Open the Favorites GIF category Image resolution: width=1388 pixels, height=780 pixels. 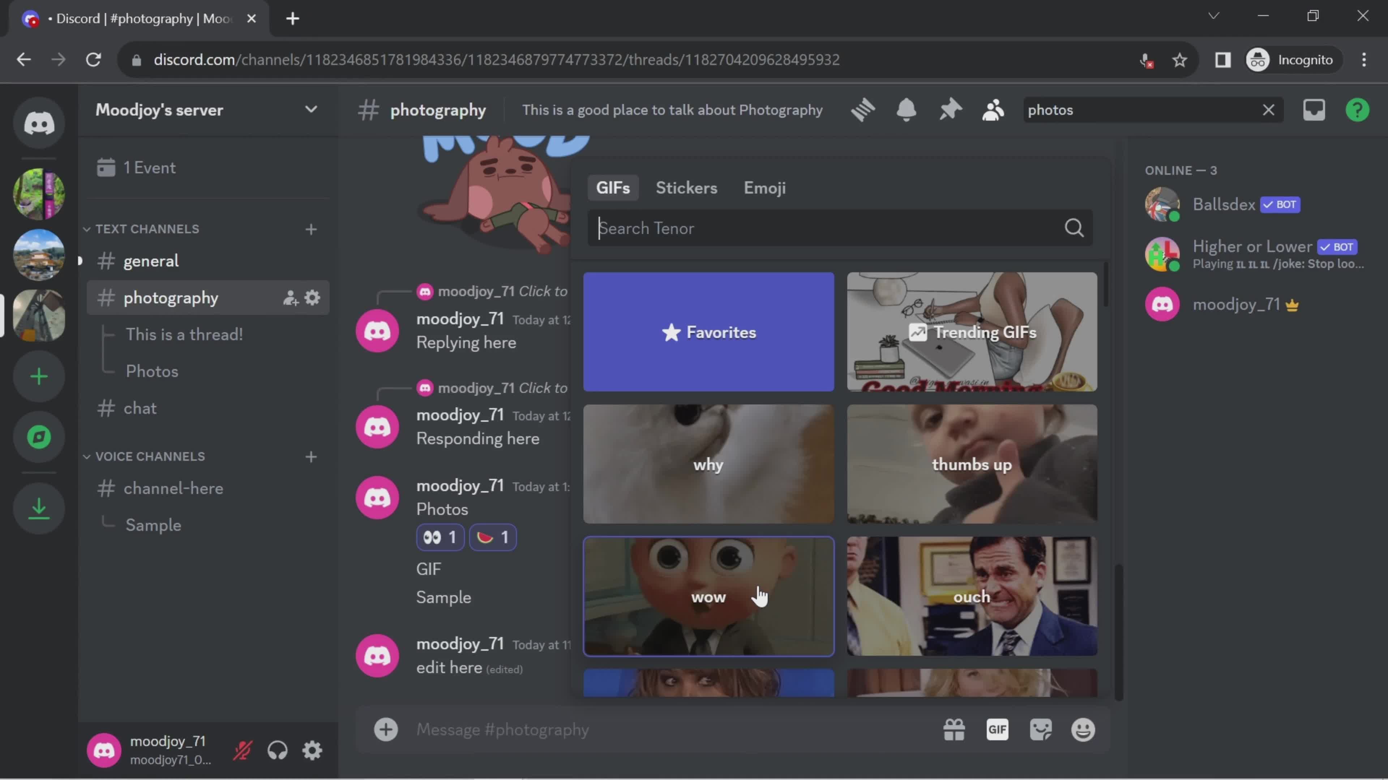tap(708, 331)
